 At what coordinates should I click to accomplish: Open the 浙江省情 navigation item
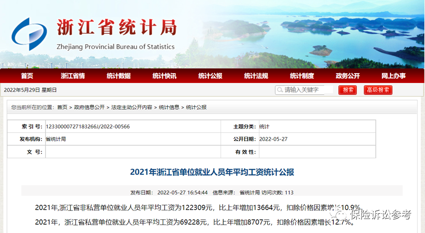click(x=73, y=76)
